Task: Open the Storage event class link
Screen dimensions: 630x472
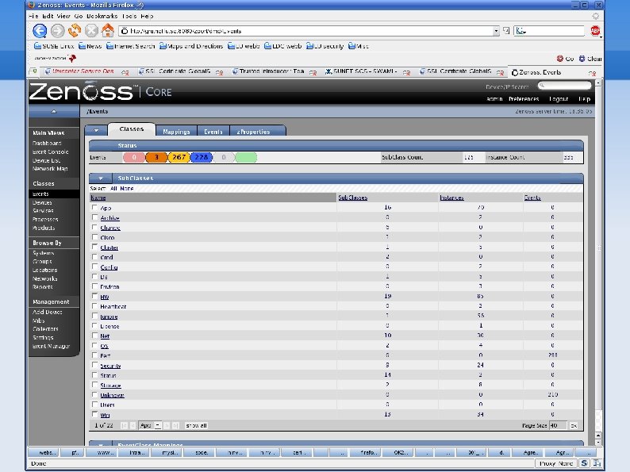Action: point(110,386)
